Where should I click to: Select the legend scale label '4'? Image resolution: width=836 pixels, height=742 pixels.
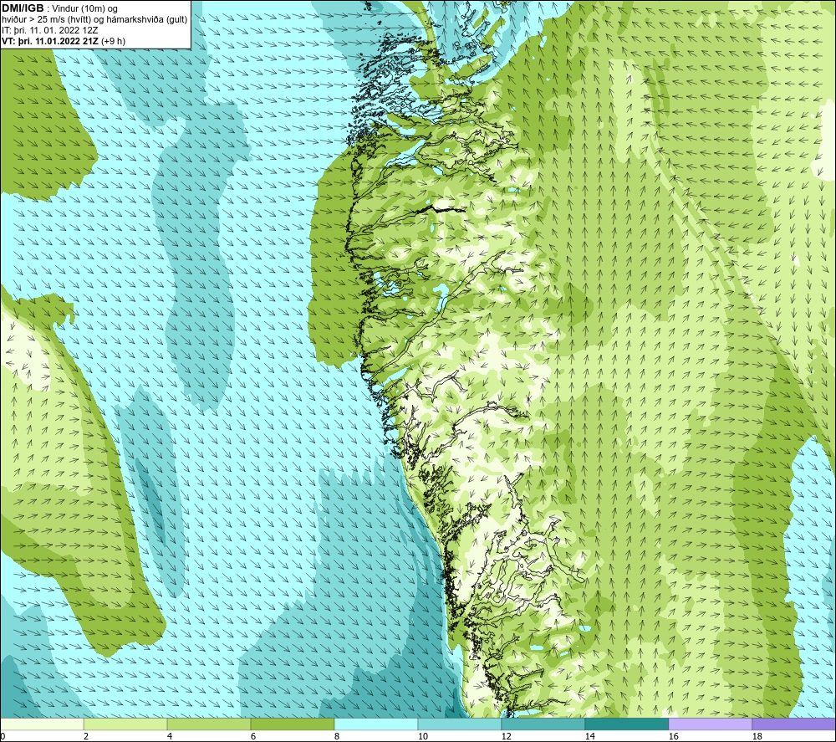pos(170,736)
